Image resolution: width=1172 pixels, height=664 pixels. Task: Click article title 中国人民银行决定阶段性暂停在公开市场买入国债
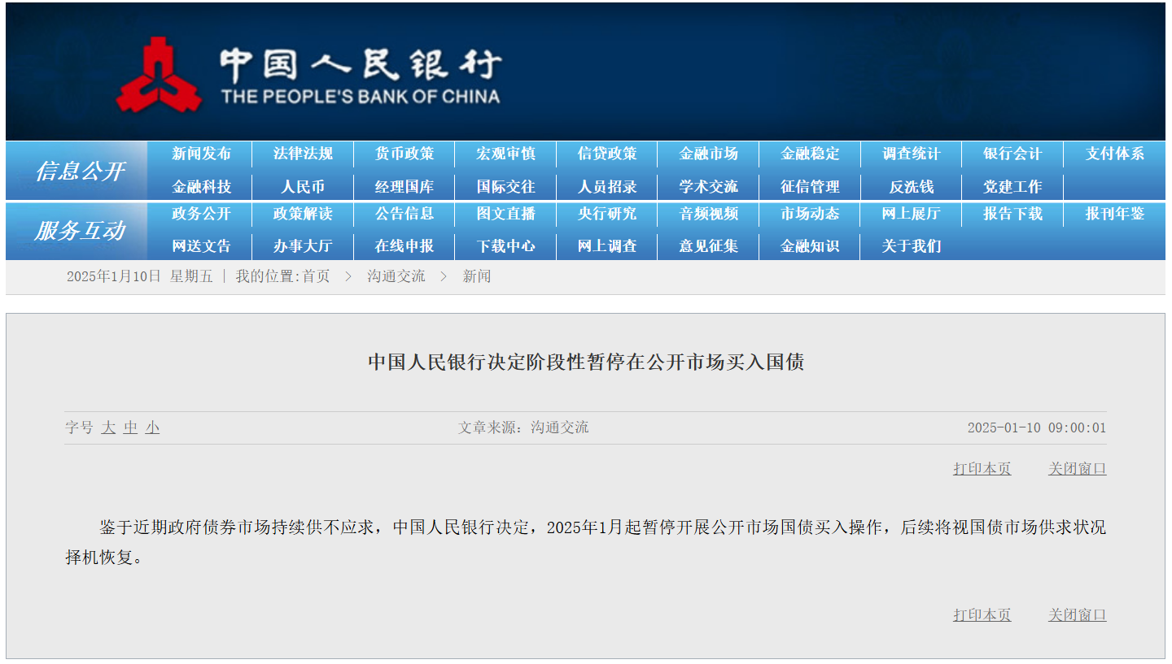pos(586,362)
